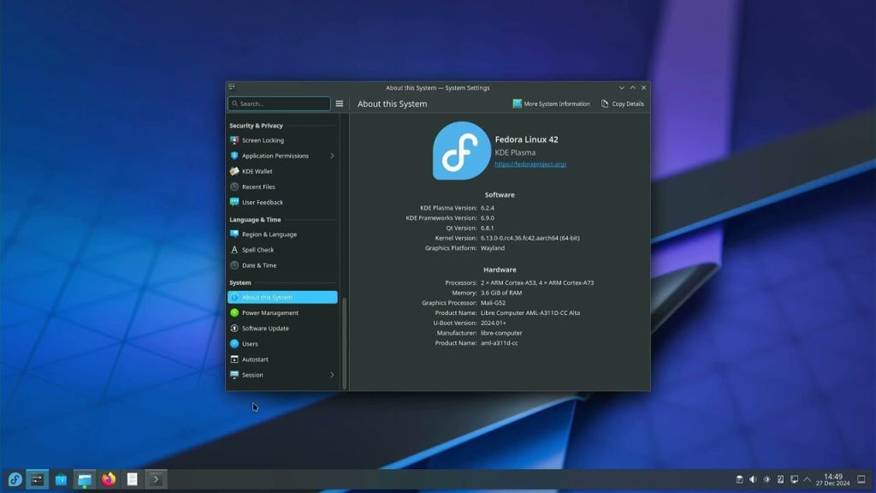Click the 'libre-computer' manufacturer value
The height and width of the screenshot is (493, 876).
click(501, 333)
